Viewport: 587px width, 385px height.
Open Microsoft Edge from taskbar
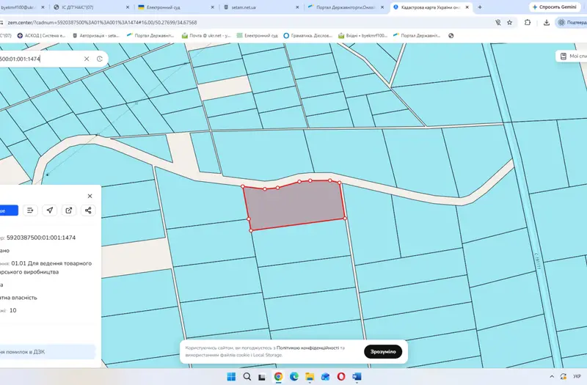click(x=294, y=376)
